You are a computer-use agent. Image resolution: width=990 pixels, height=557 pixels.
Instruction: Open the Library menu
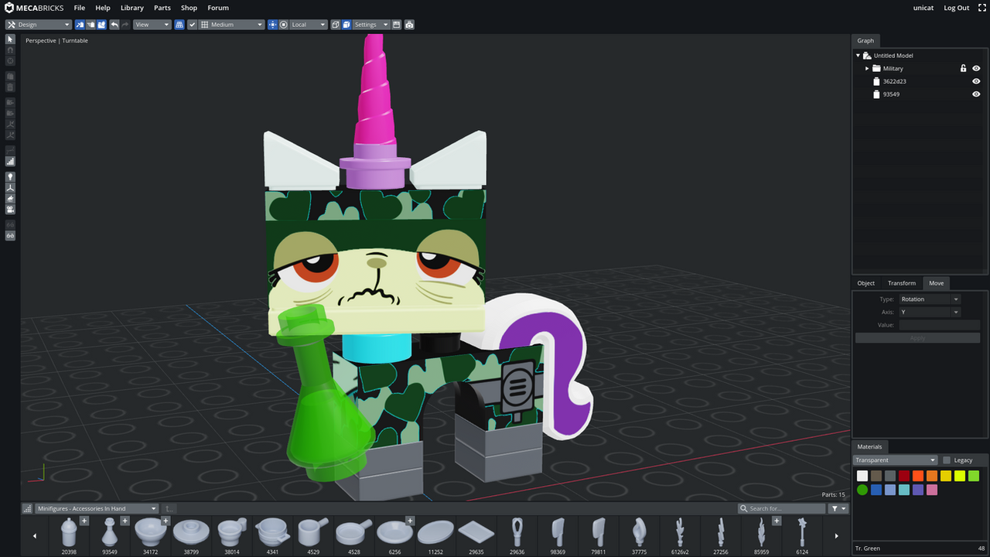pos(132,8)
